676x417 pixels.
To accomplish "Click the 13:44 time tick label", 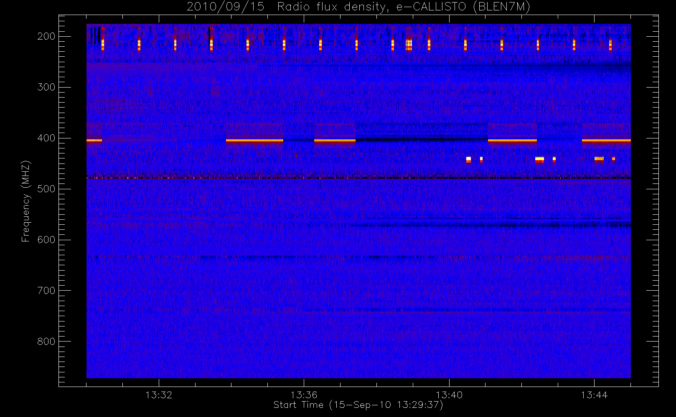I will (594, 394).
